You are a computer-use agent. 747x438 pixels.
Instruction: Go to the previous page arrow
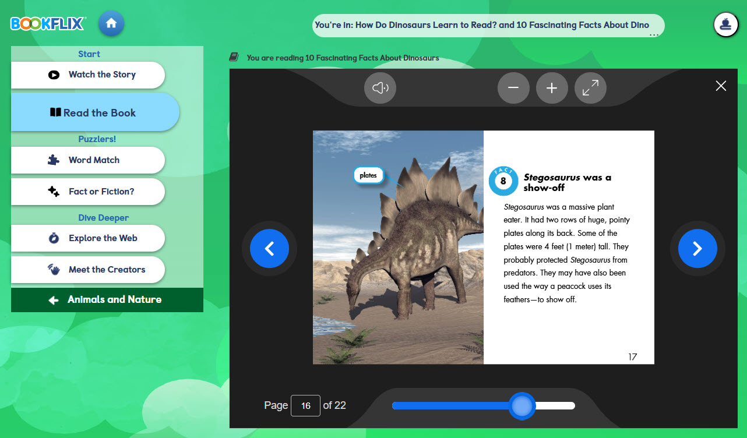pos(269,249)
